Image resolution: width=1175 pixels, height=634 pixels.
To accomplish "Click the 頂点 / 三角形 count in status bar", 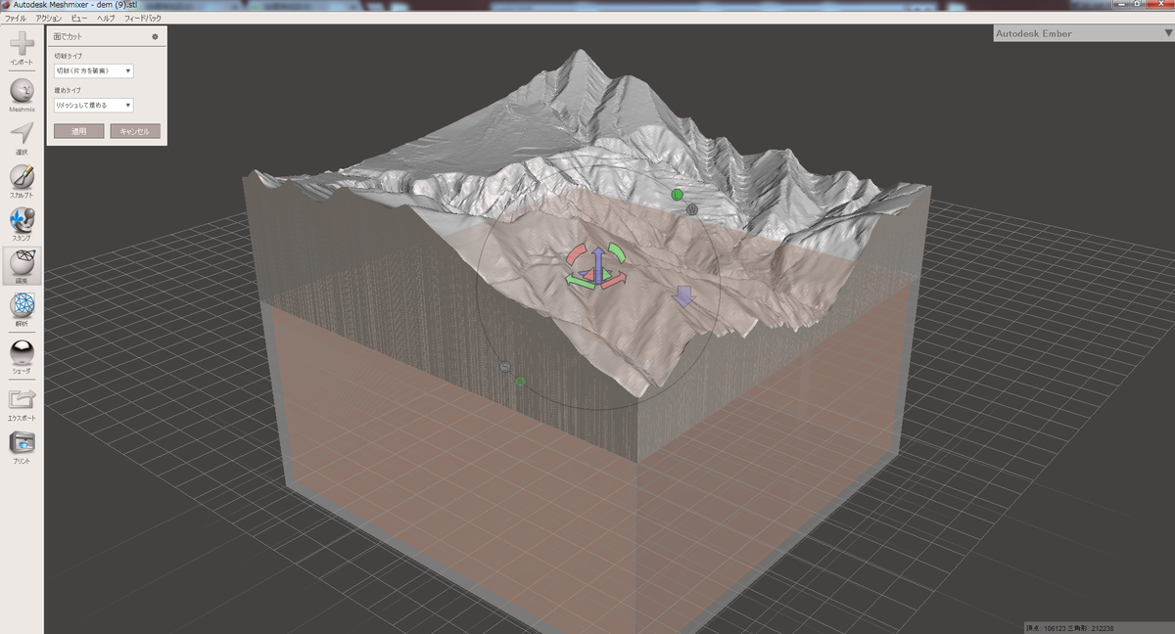I will [x=1069, y=628].
